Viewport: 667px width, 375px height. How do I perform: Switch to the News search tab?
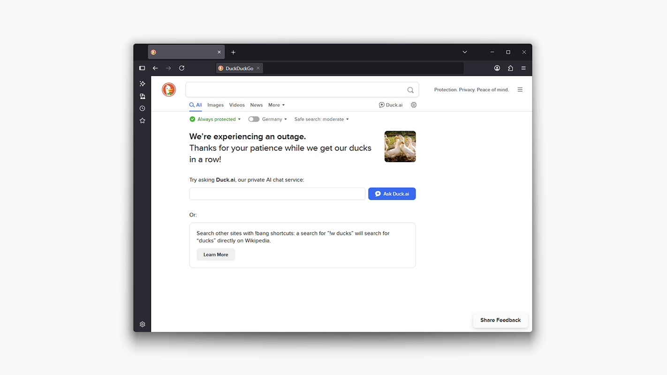(x=256, y=105)
